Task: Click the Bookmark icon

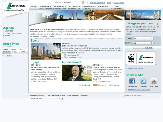Action: (x=79, y=85)
